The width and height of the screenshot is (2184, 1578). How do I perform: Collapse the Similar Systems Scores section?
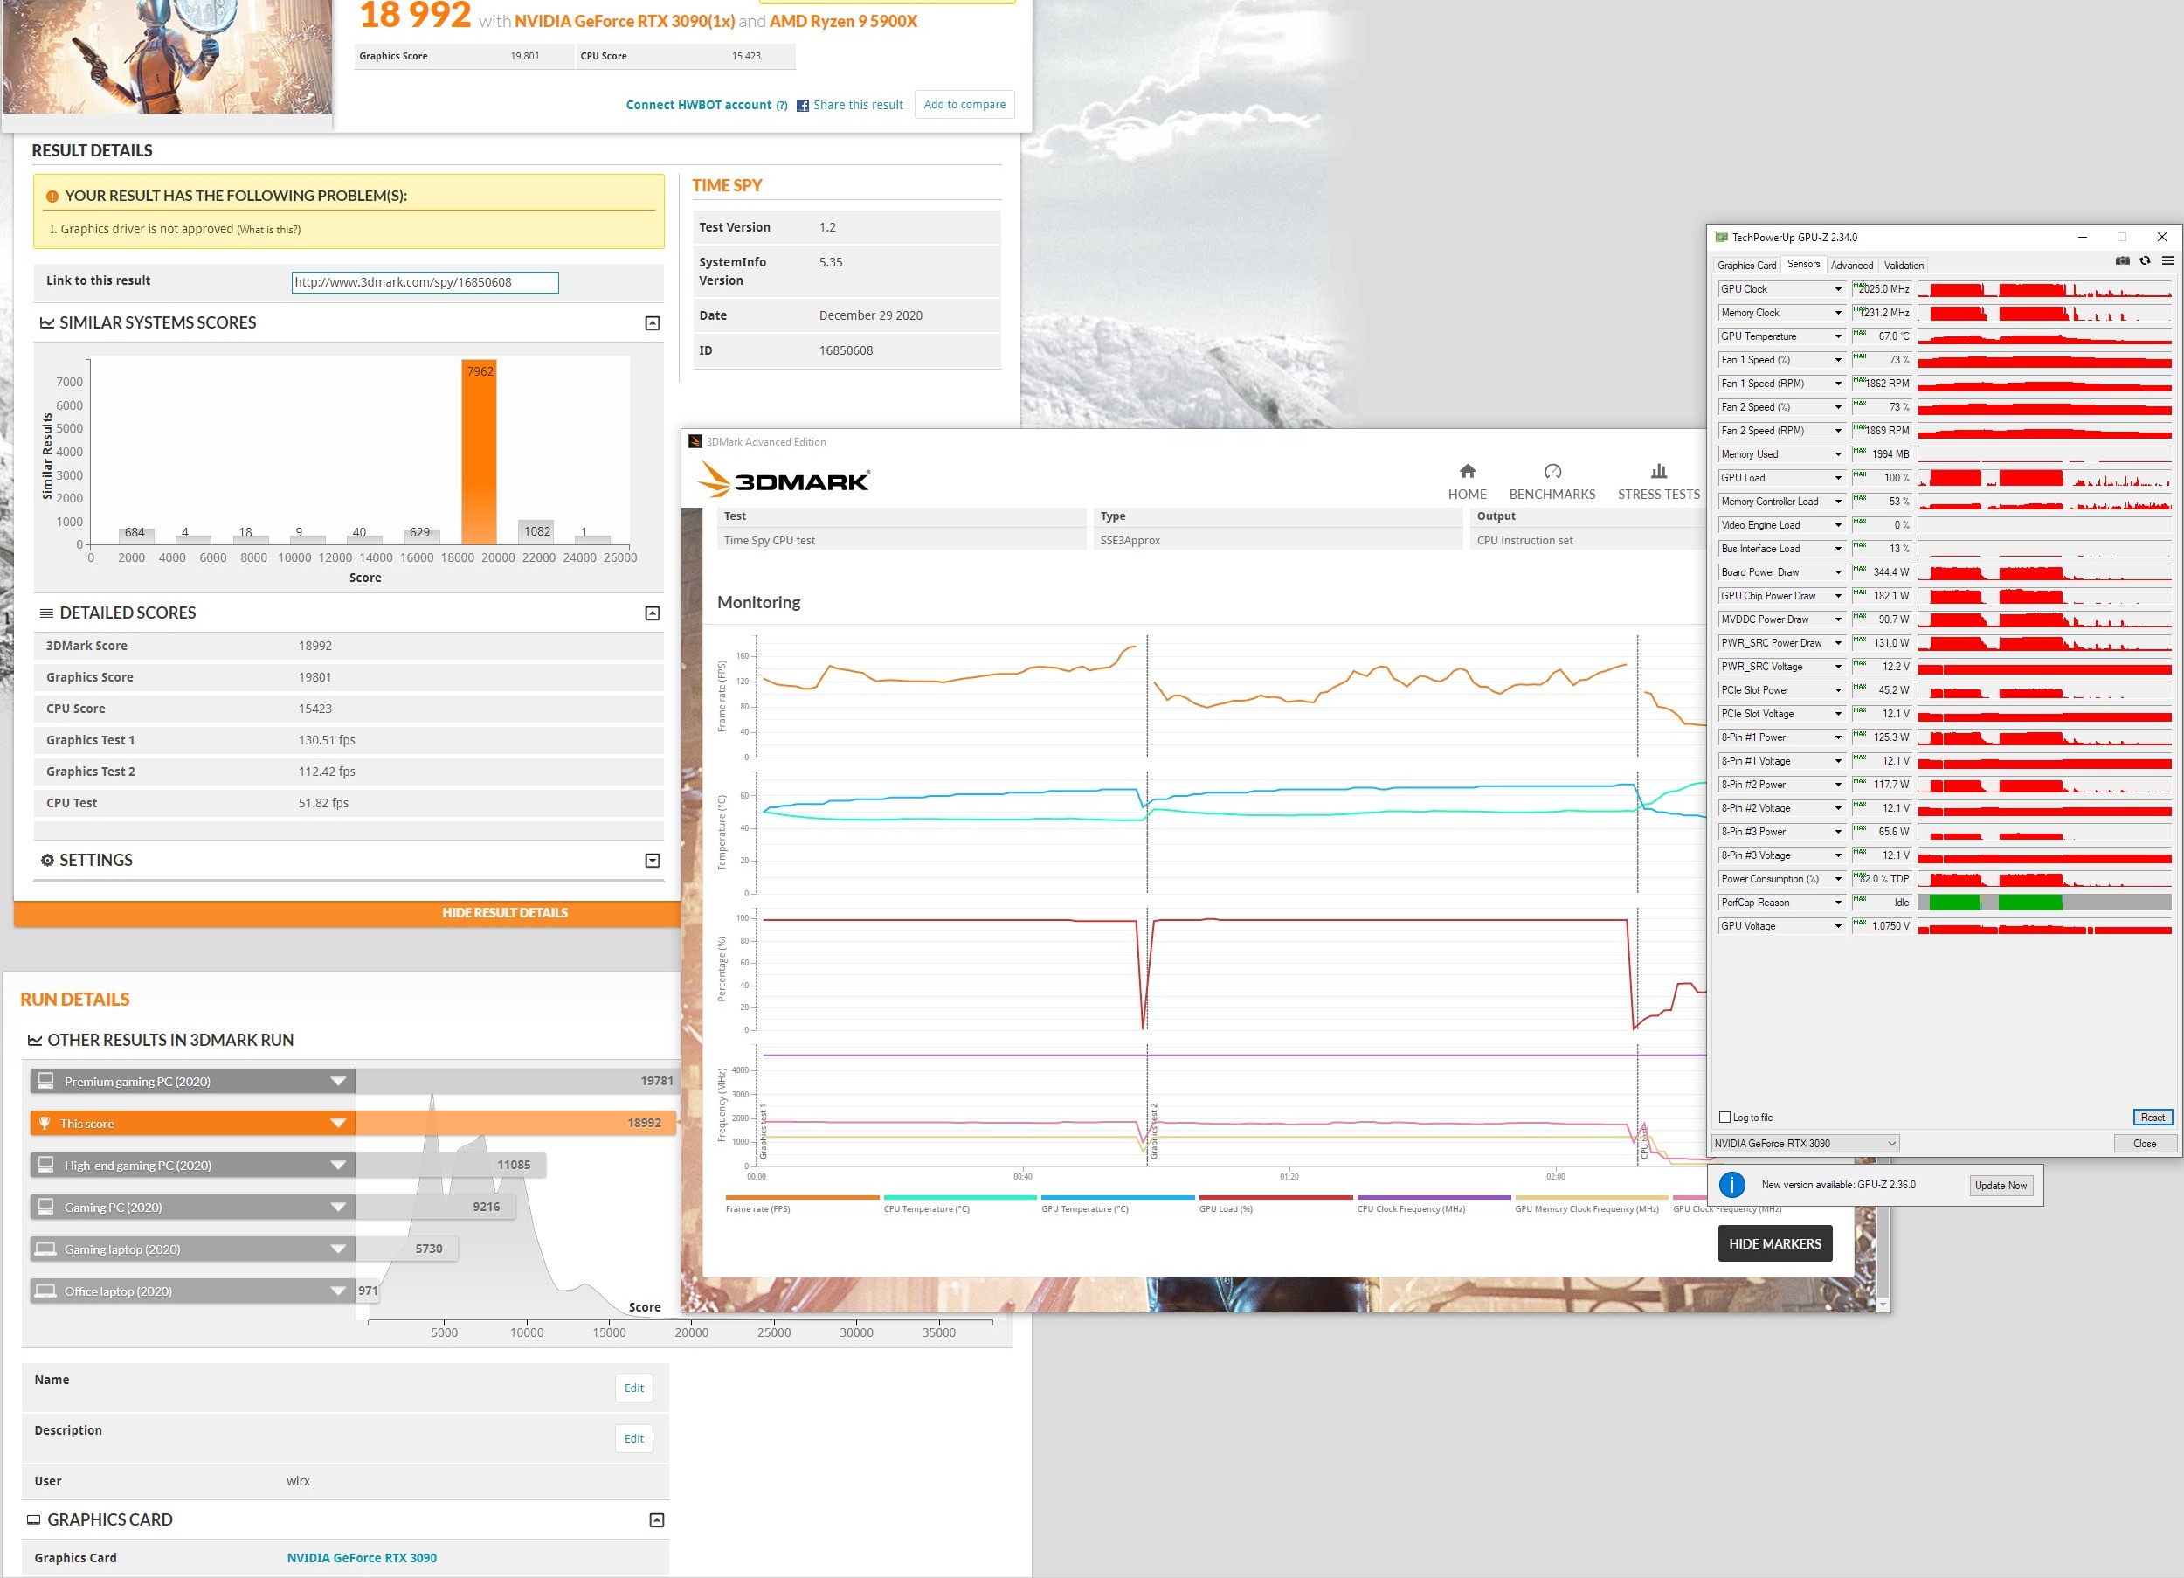(x=652, y=323)
